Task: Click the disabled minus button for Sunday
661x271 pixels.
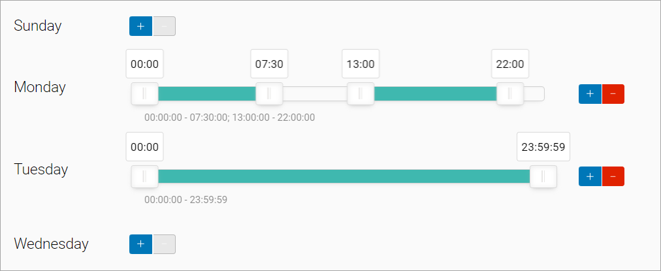Action: [x=165, y=26]
